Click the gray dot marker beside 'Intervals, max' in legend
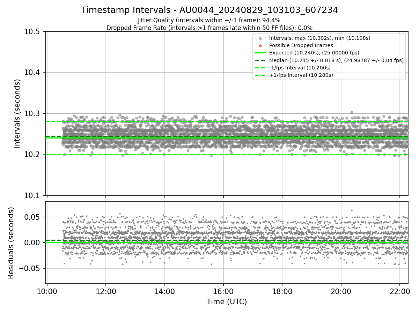The height and width of the screenshot is (314, 419). [x=260, y=38]
